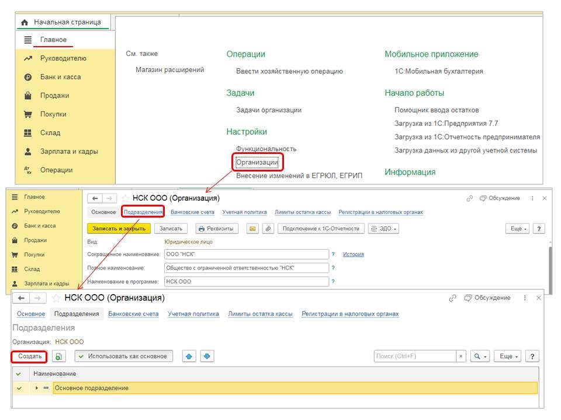This screenshot has width=561, height=420.
Task: Click the copy-item icon next to Создать
Action: click(58, 356)
